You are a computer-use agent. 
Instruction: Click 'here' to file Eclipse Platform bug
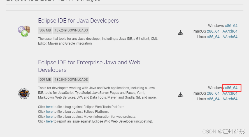[49, 112]
